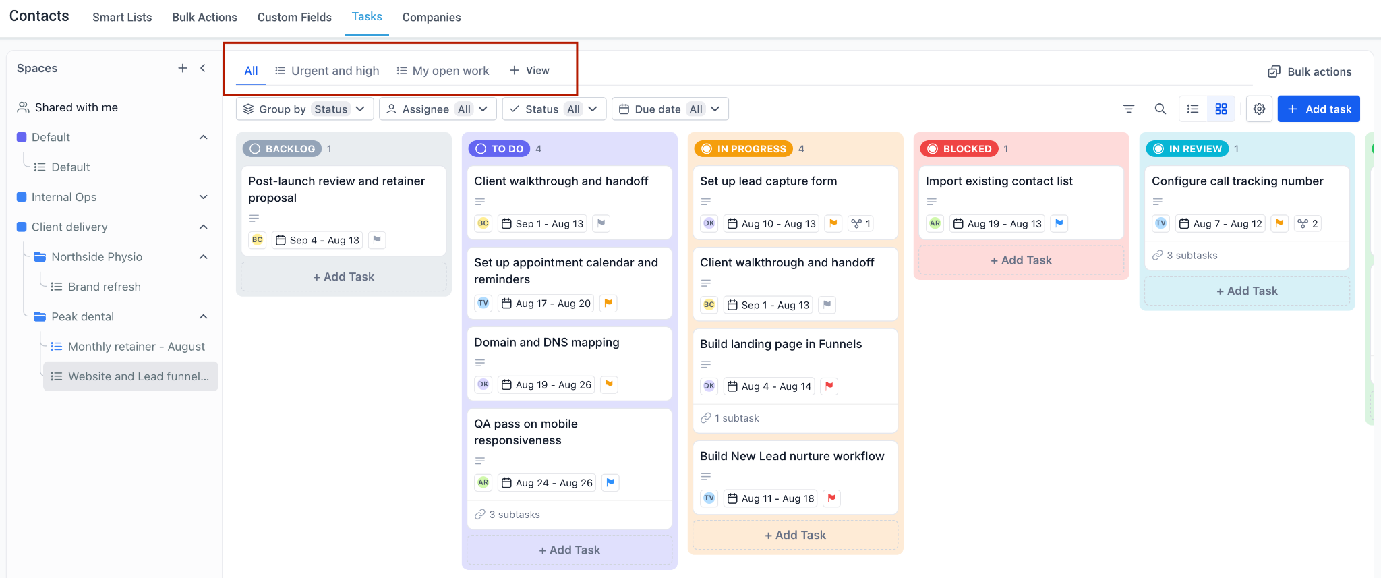Click the Bulk actions copy icon
1381x578 pixels.
coord(1274,71)
